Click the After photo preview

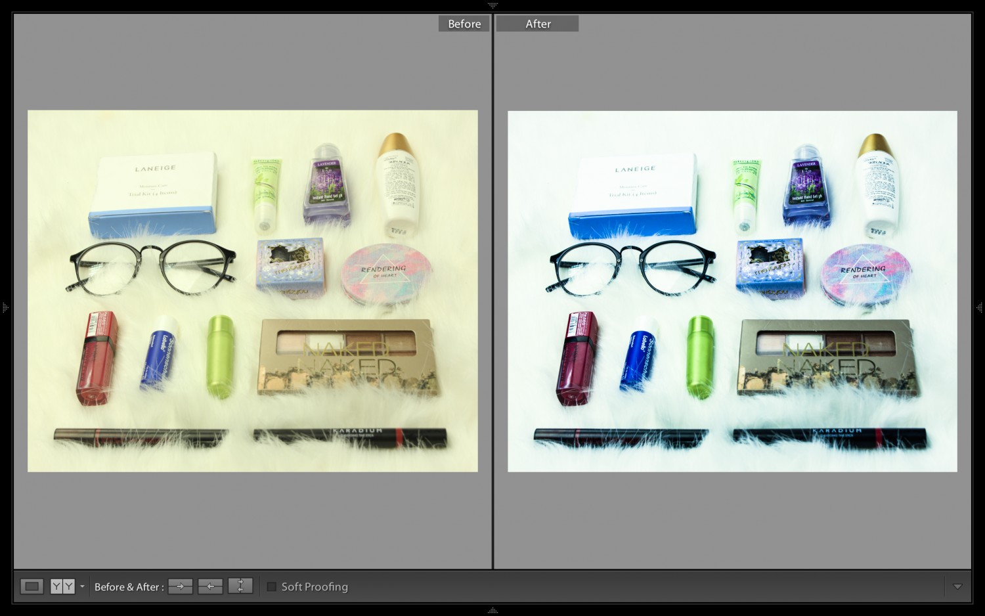(x=732, y=291)
